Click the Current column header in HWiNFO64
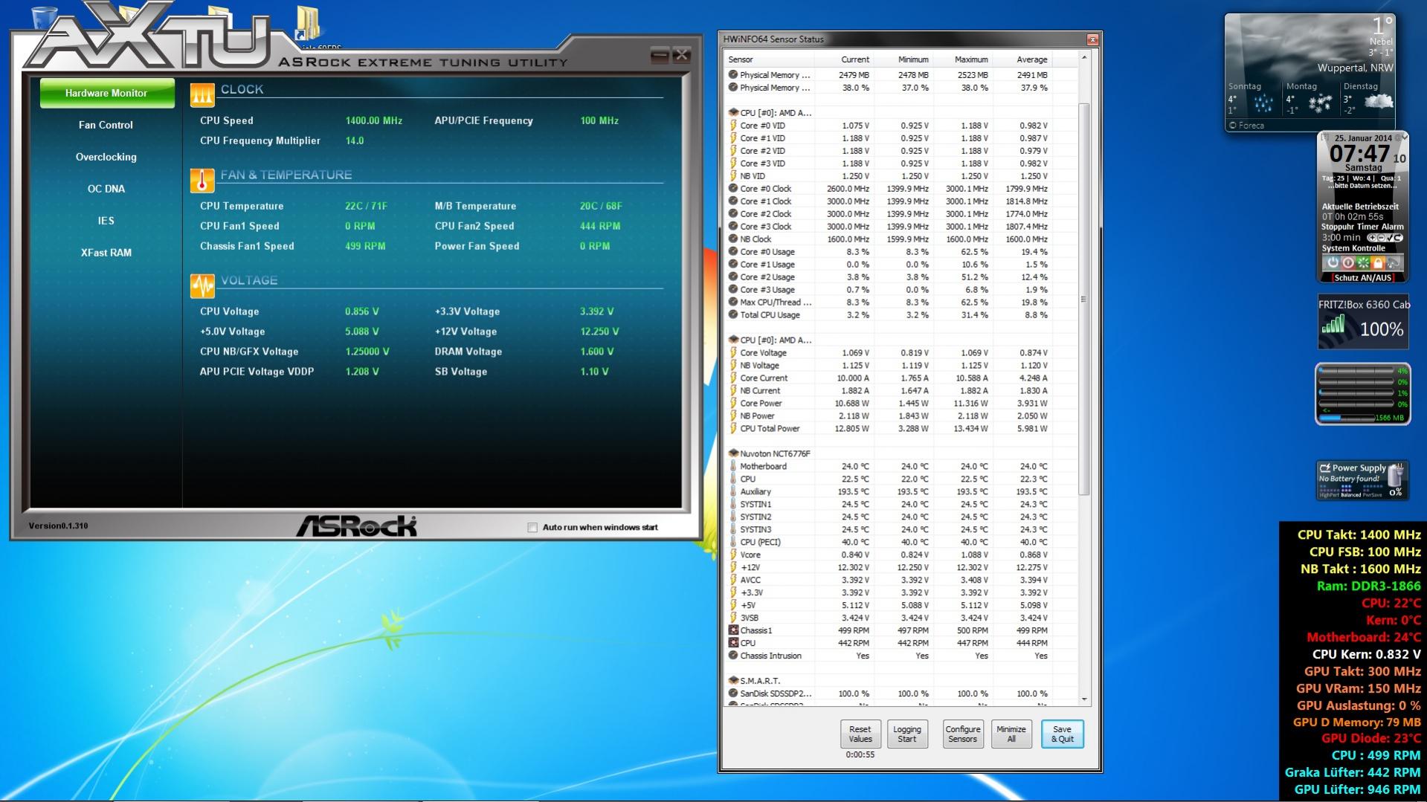This screenshot has width=1427, height=802. [x=843, y=59]
